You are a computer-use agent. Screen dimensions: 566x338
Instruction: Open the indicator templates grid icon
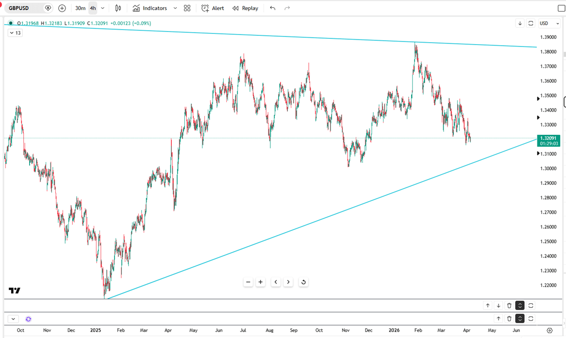pos(187,8)
